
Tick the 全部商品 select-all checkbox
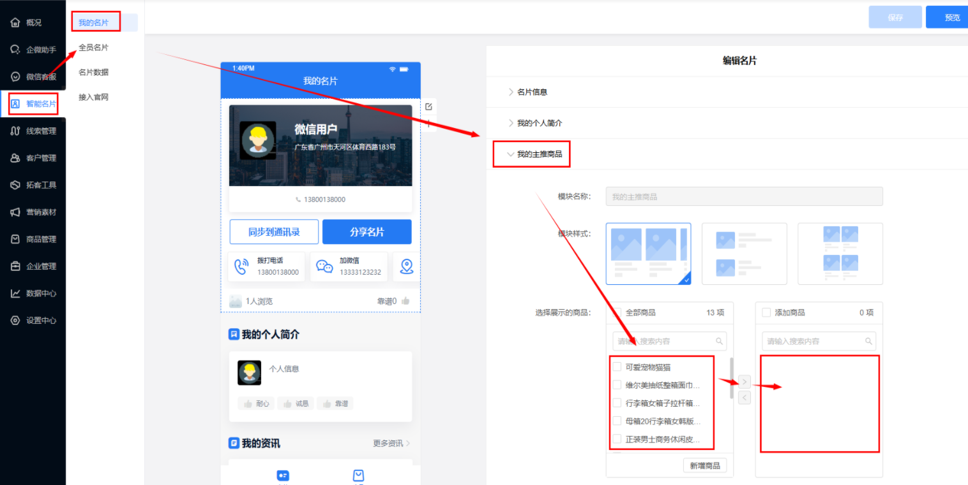click(617, 312)
